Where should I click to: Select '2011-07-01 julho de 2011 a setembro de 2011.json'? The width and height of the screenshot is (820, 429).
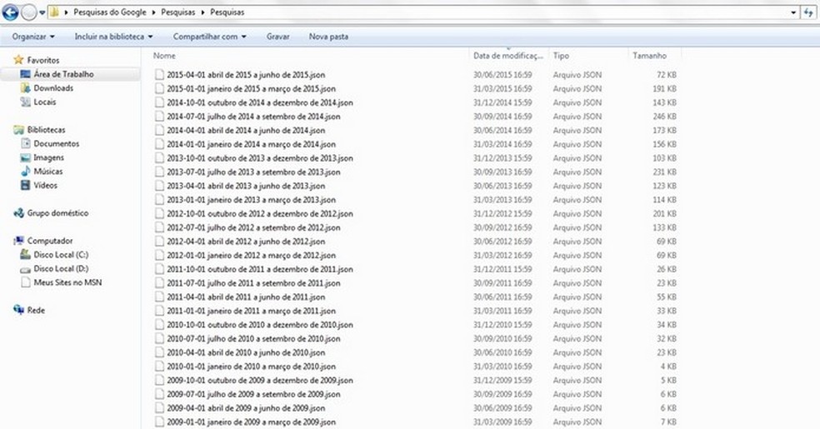tap(253, 282)
